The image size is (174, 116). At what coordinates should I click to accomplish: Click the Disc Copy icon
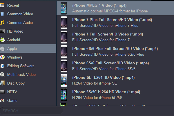pos(3,83)
